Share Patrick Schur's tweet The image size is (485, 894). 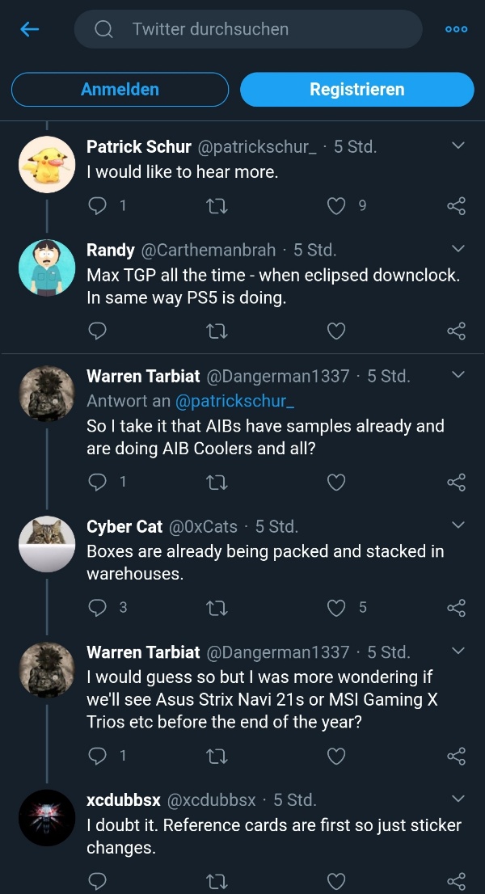click(x=456, y=205)
